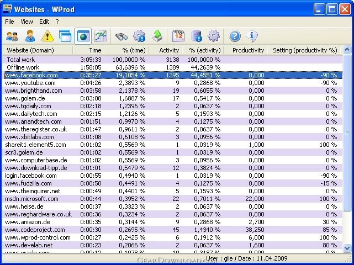
Task: Select the www.theregister.co.uk row
Action: point(173,129)
